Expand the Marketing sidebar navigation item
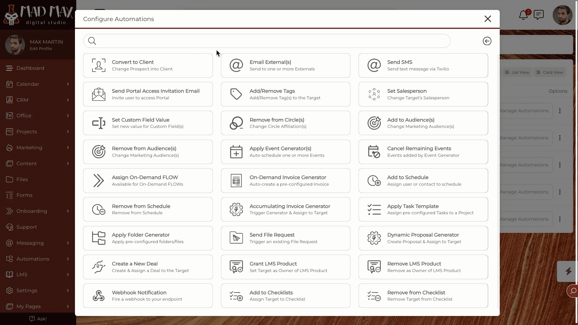 (x=67, y=147)
